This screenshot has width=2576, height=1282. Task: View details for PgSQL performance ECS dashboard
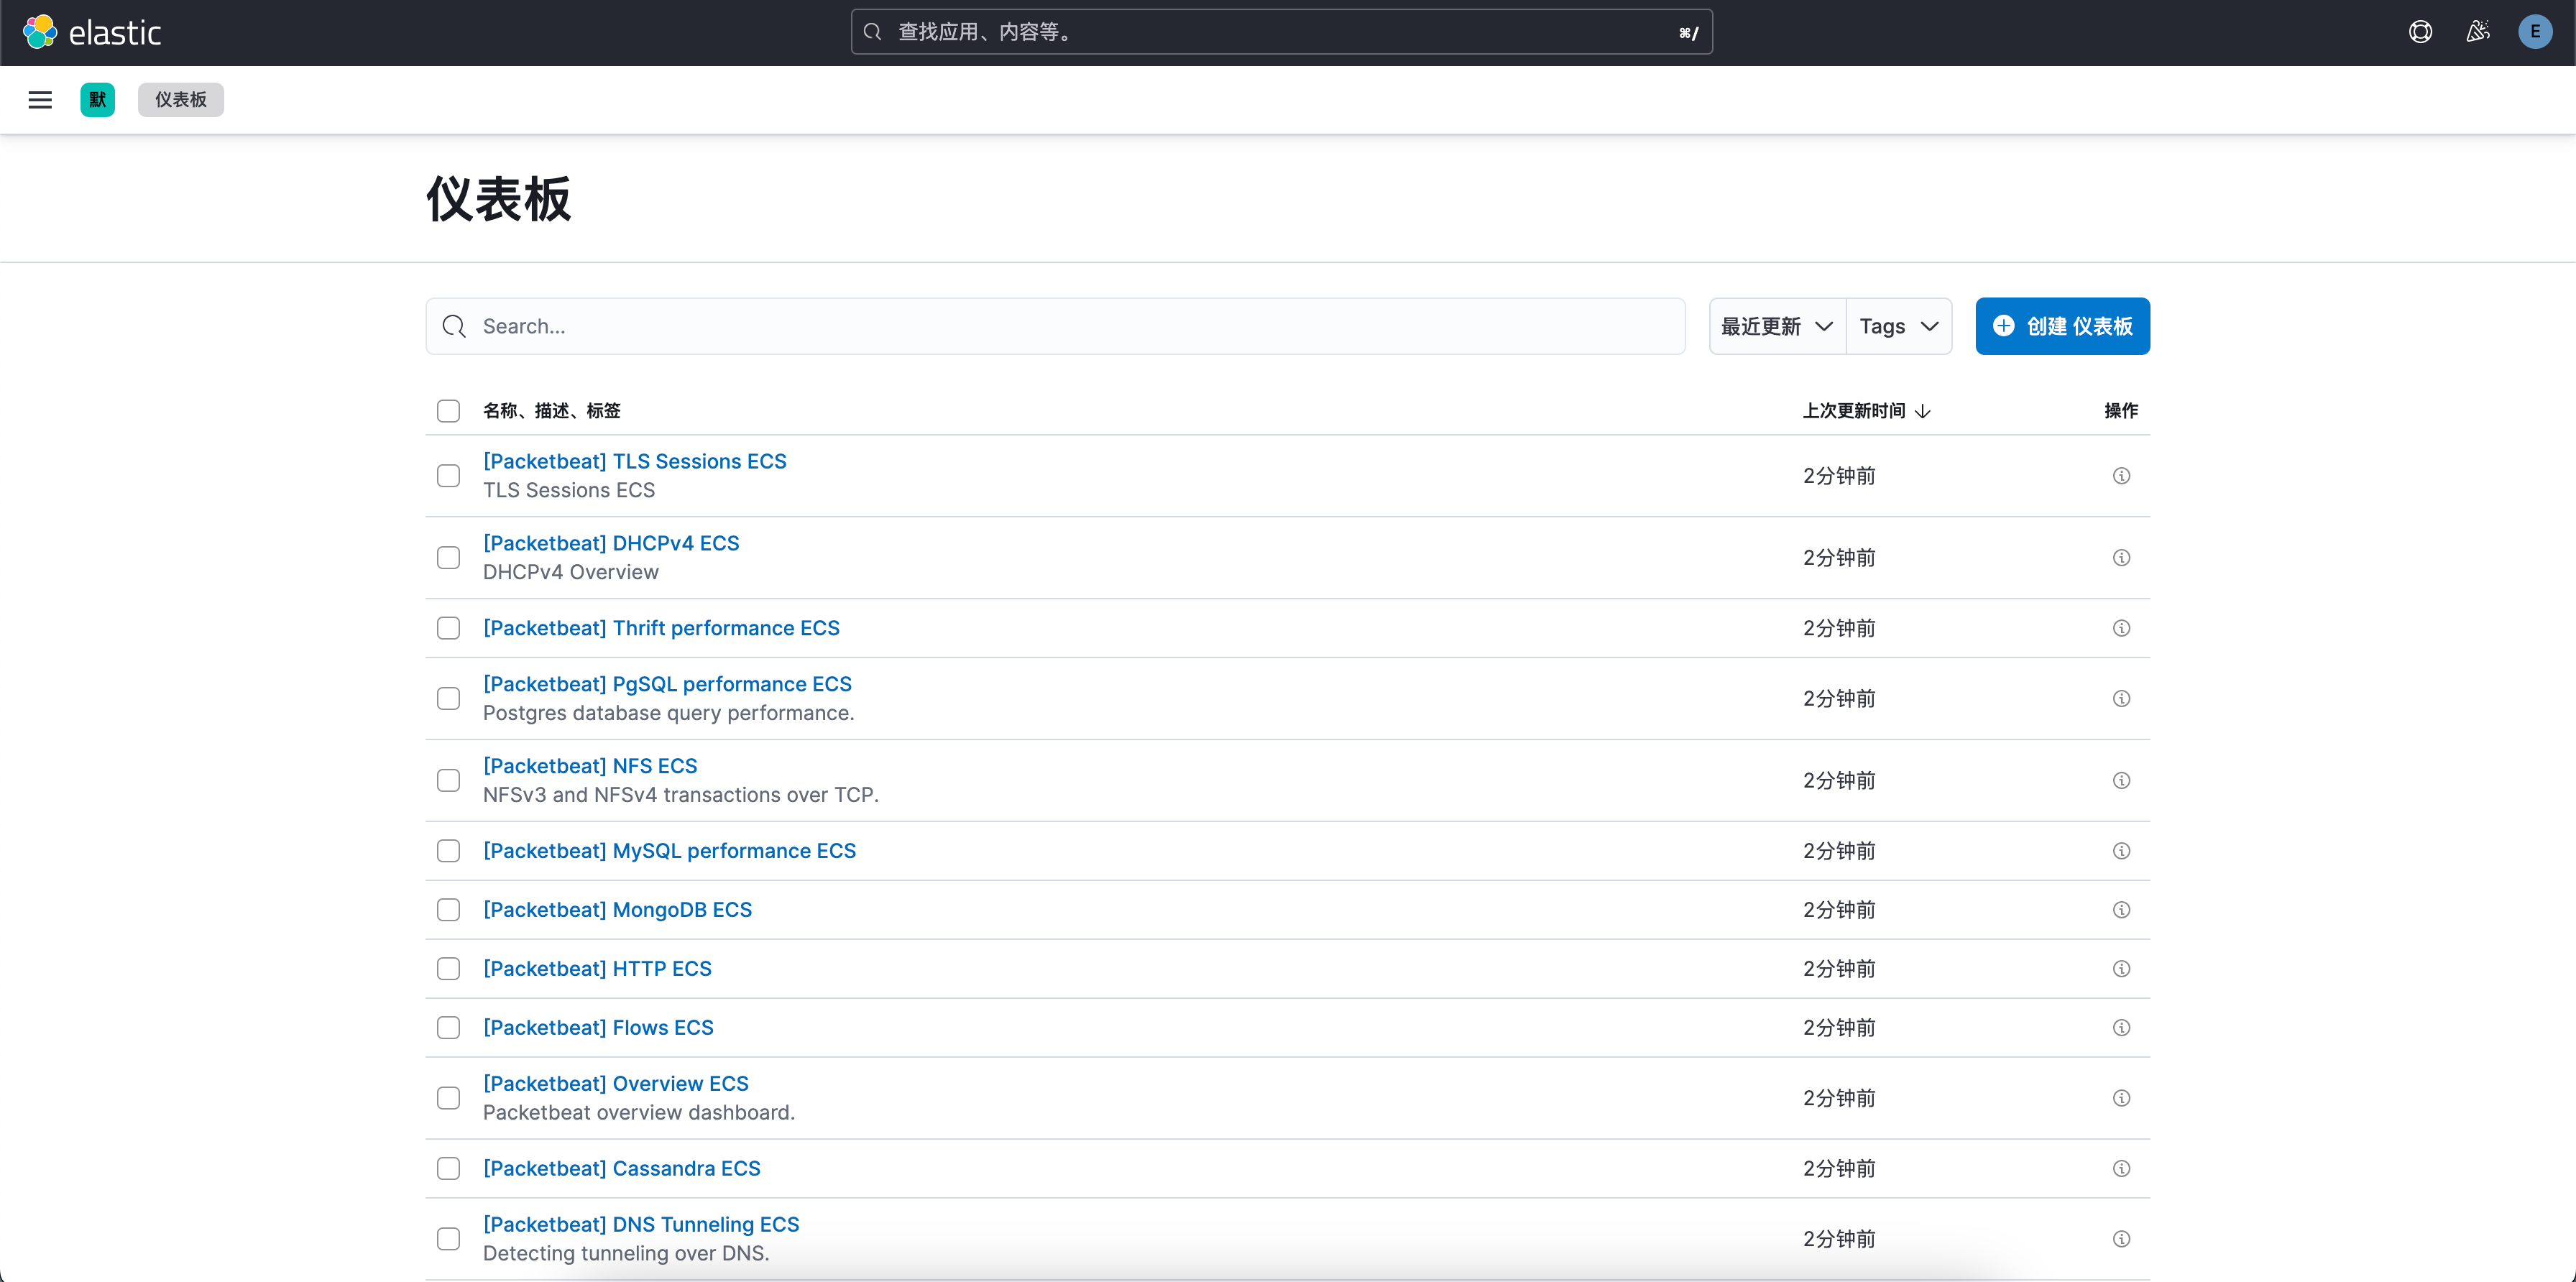point(2121,699)
